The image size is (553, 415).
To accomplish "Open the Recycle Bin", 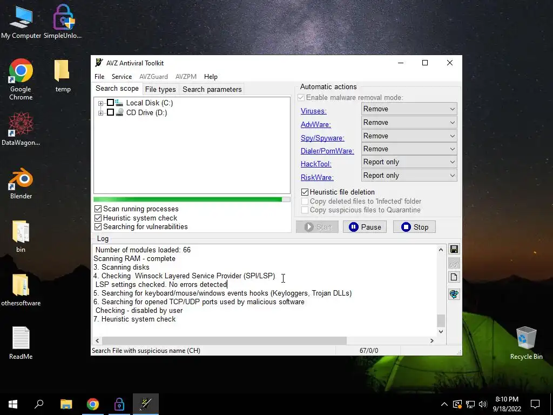I will point(526,343).
